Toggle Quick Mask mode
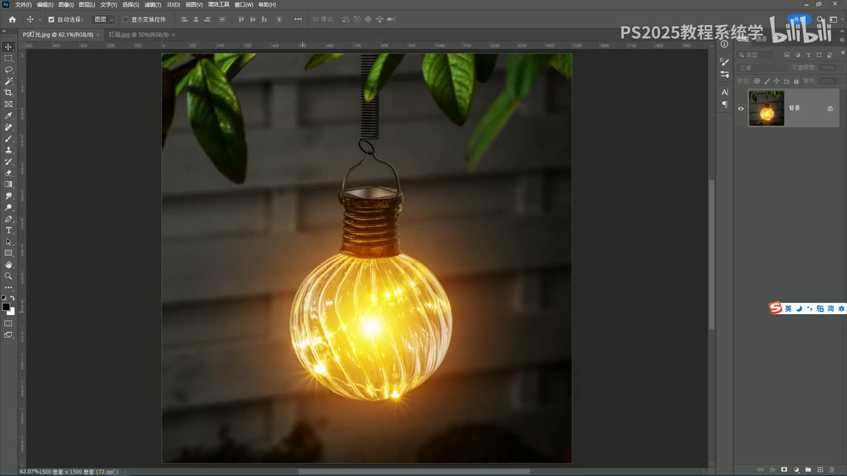Viewport: 847px width, 476px height. point(9,323)
